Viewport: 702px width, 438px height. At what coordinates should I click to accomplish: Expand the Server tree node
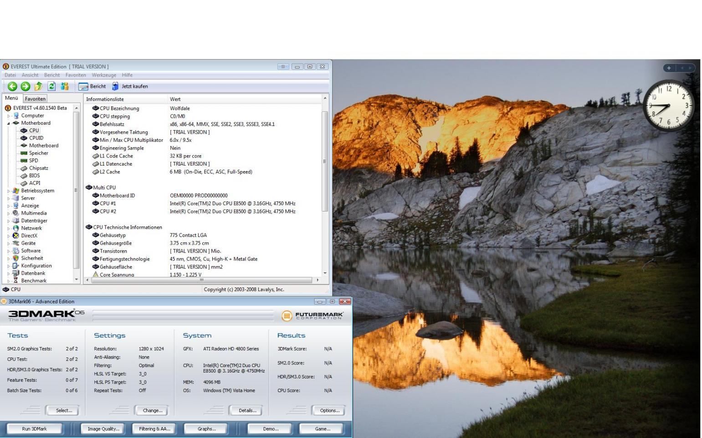[x=9, y=198]
